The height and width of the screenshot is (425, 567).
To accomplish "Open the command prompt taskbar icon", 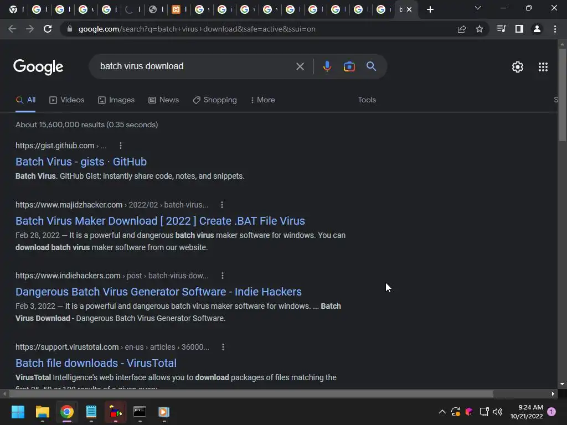I will 140,412.
